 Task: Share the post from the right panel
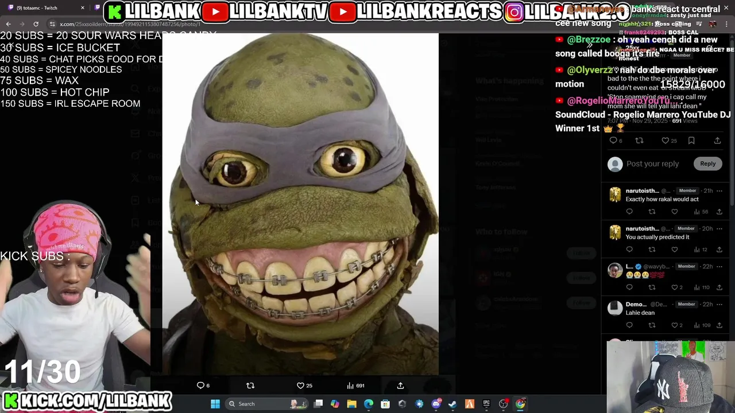(717, 141)
